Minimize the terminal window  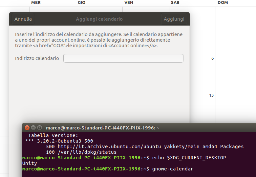[33, 128]
